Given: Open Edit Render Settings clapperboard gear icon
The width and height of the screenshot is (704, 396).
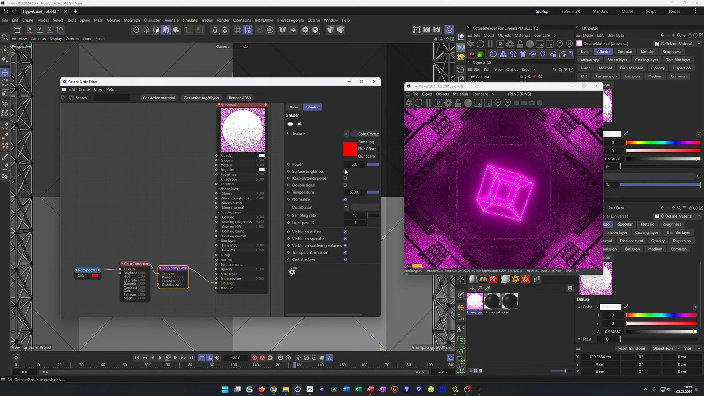Looking at the screenshot, I should coord(437,30).
